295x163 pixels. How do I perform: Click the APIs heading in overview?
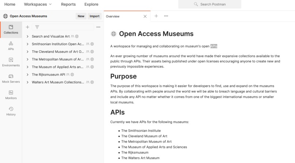click(117, 112)
